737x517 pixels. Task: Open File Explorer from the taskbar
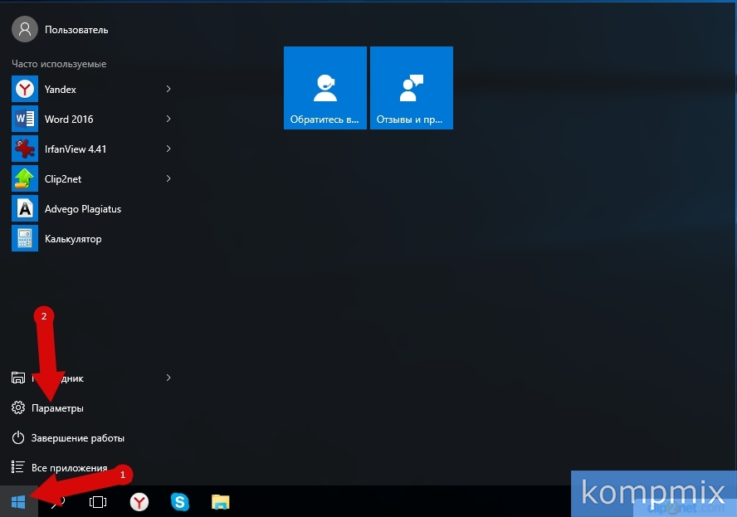(220, 502)
